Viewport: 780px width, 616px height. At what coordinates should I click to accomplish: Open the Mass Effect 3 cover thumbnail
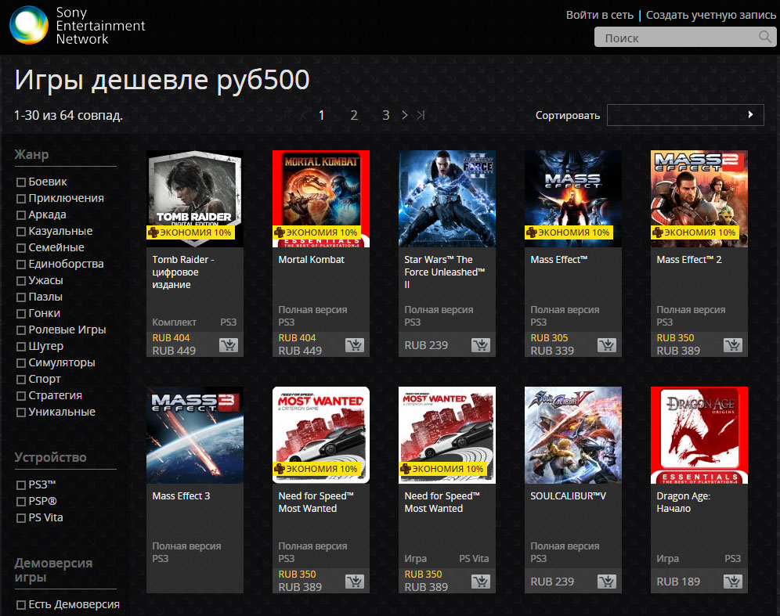click(195, 434)
